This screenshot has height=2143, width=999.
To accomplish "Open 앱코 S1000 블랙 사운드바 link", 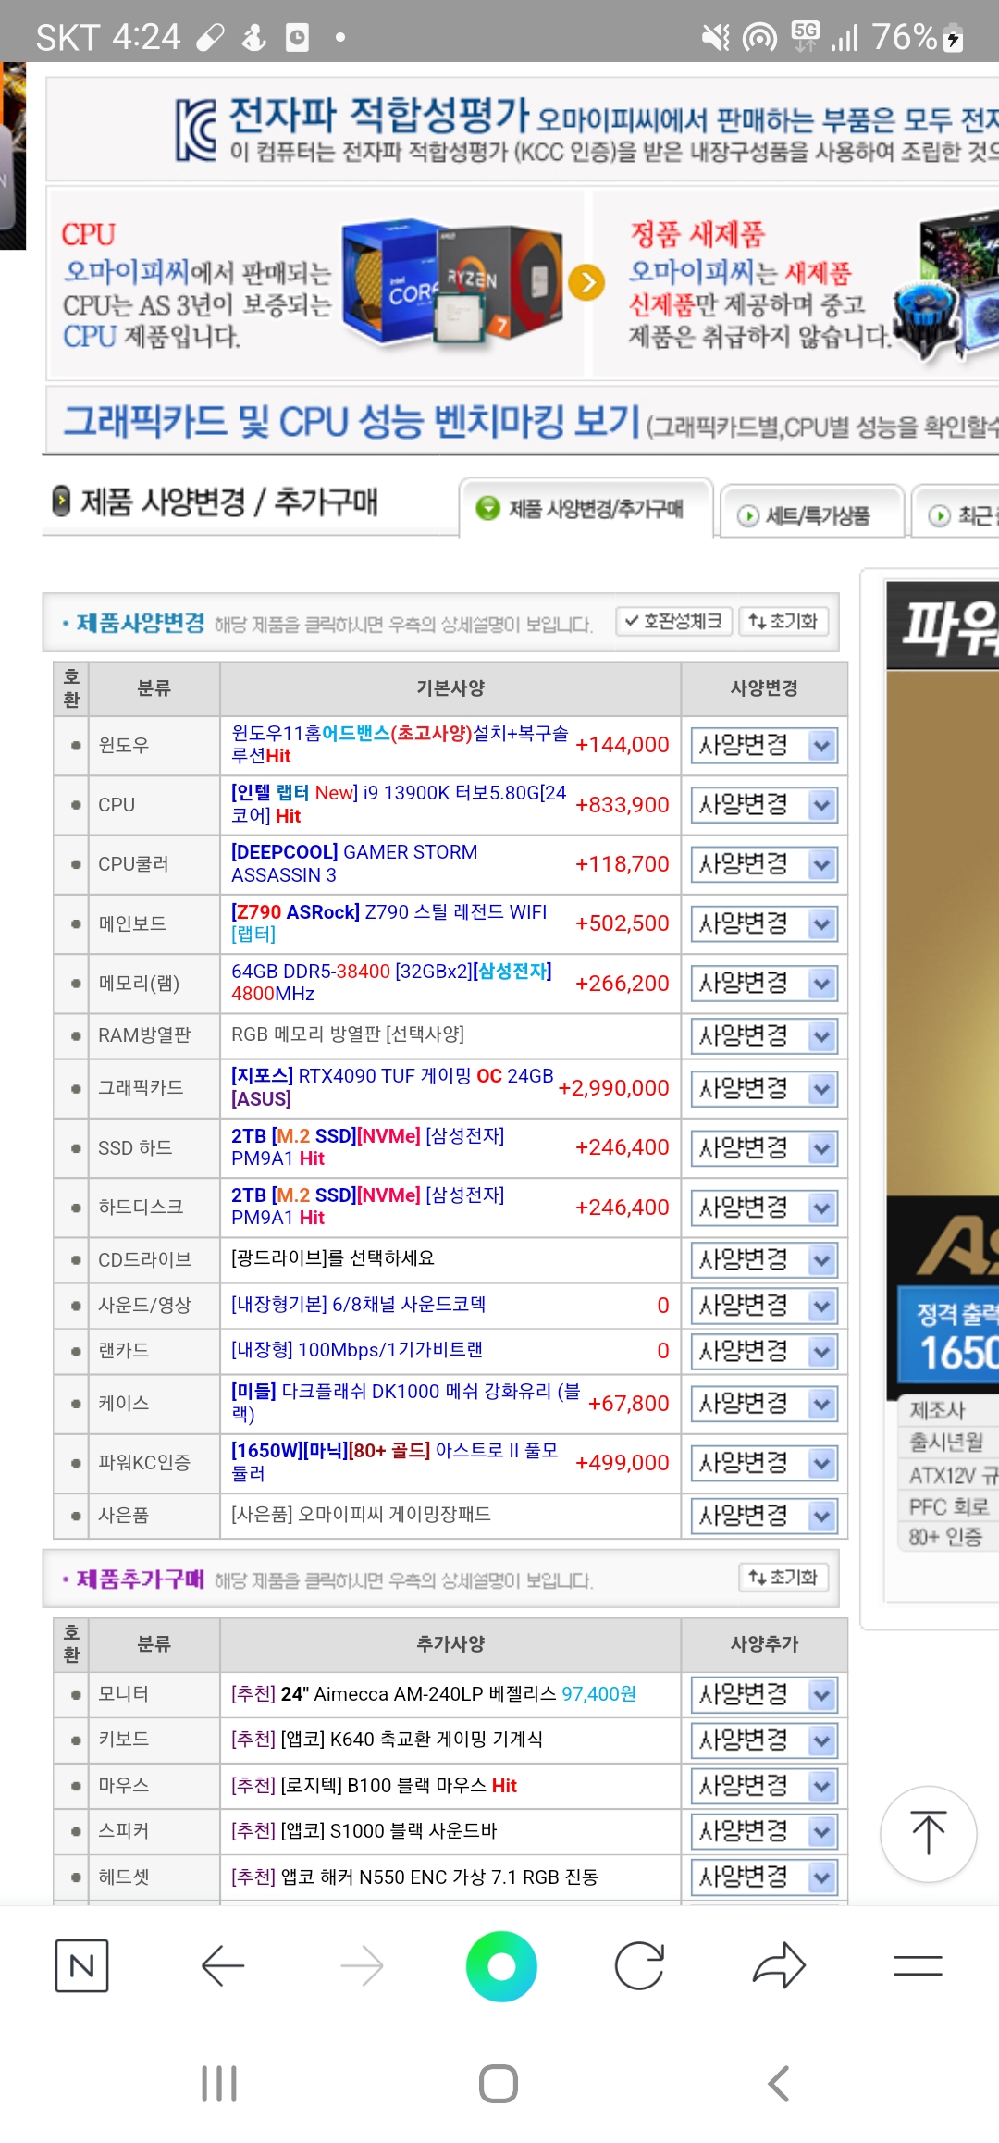I will (x=364, y=1830).
